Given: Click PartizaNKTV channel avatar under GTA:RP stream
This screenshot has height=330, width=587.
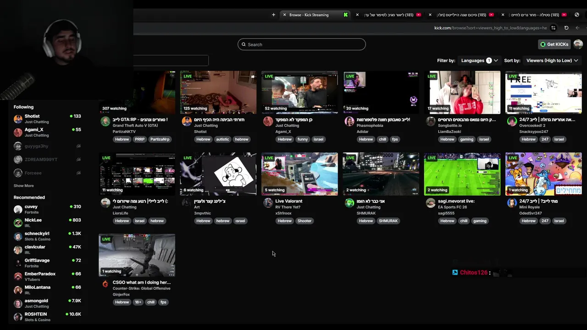Looking at the screenshot, I should (105, 121).
